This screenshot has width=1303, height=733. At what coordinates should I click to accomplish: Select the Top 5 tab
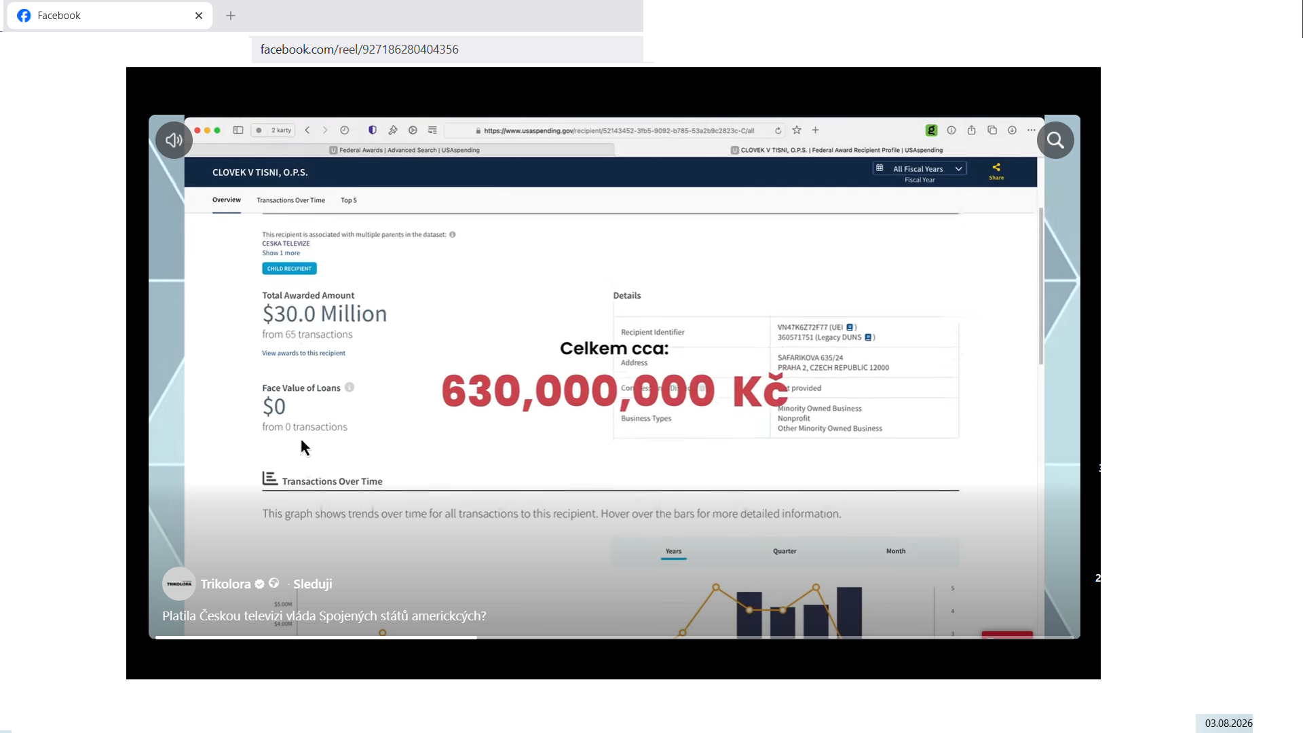pyautogui.click(x=349, y=200)
